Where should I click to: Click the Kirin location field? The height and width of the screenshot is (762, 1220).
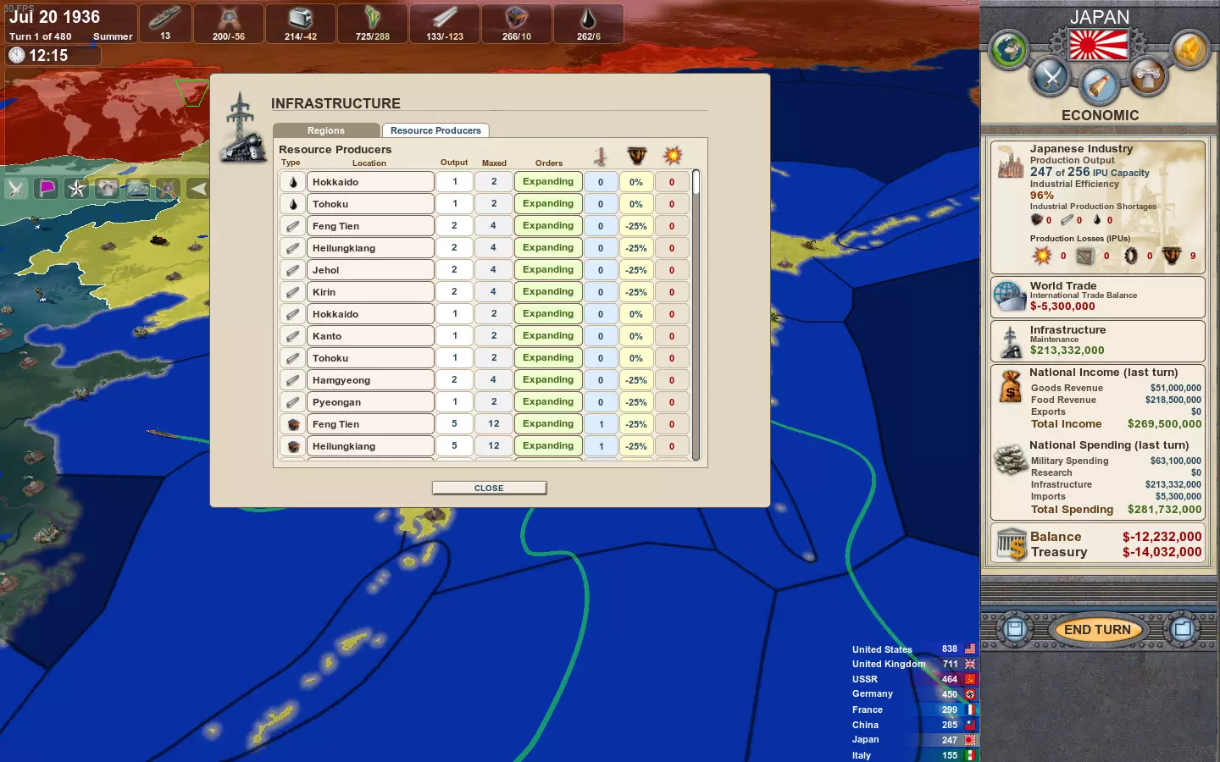click(x=370, y=292)
